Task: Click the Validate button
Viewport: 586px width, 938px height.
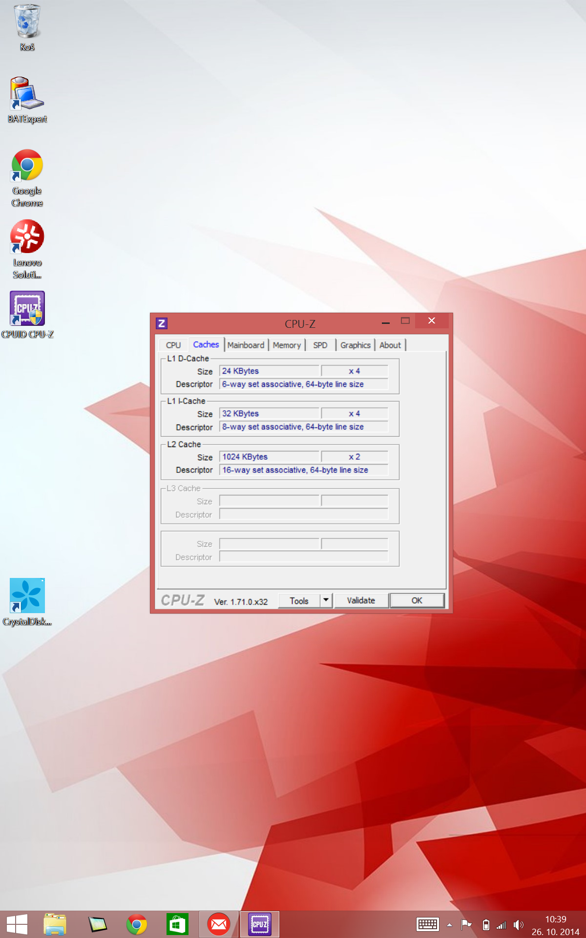Action: tap(361, 600)
